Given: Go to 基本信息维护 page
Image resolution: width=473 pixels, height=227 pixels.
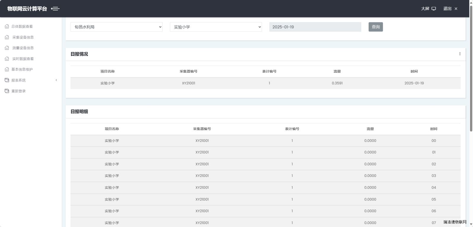Looking at the screenshot, I should point(22,69).
